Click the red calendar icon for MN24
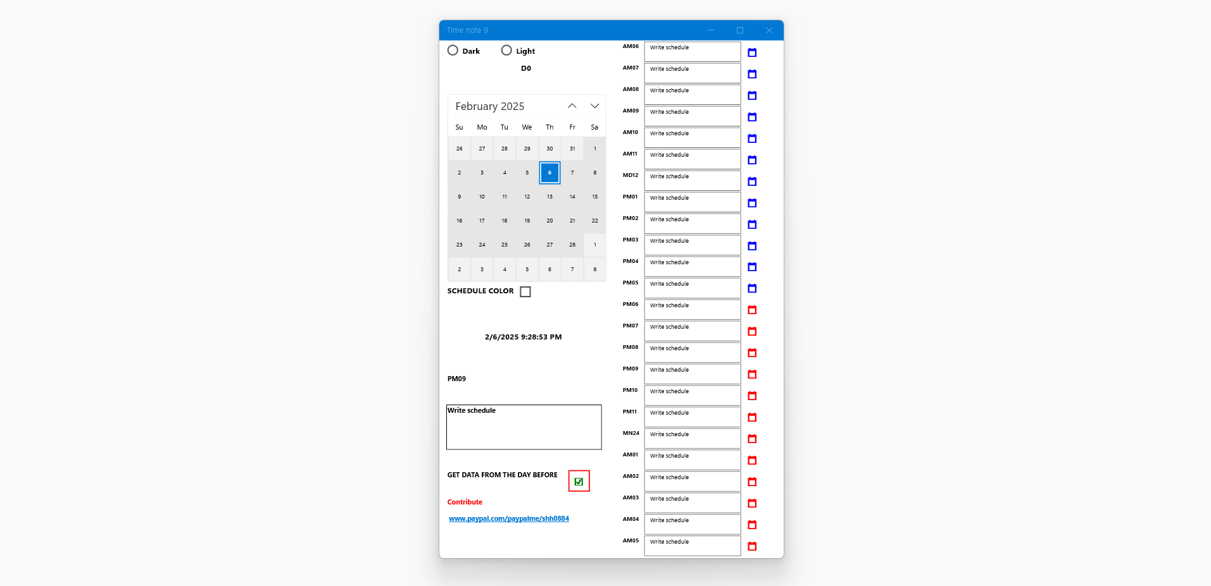This screenshot has height=586, width=1211. pos(752,439)
